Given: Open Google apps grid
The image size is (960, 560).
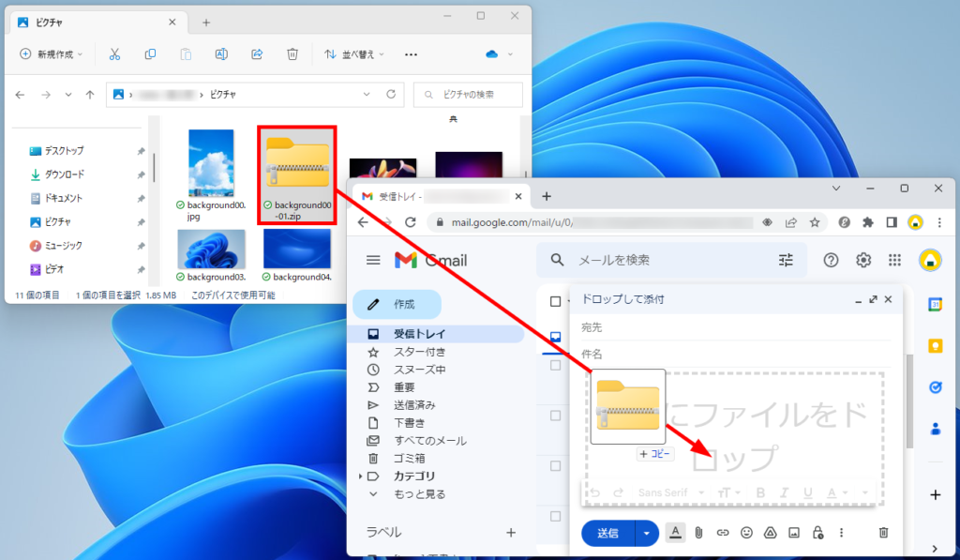Looking at the screenshot, I should click(x=894, y=261).
